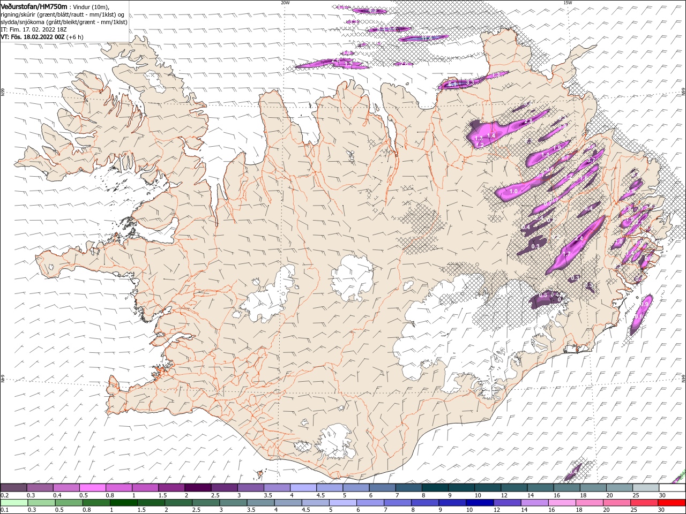Pick the dark navy 10 mm rain swatch
Screen dimensions: 686x514
click(479, 503)
